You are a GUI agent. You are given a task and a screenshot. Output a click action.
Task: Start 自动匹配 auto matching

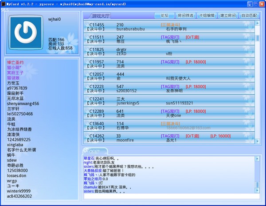tap(249, 15)
